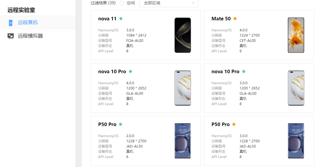The image size is (316, 167).
Task: Open the Mate 50 device title
Action: pyautogui.click(x=221, y=19)
